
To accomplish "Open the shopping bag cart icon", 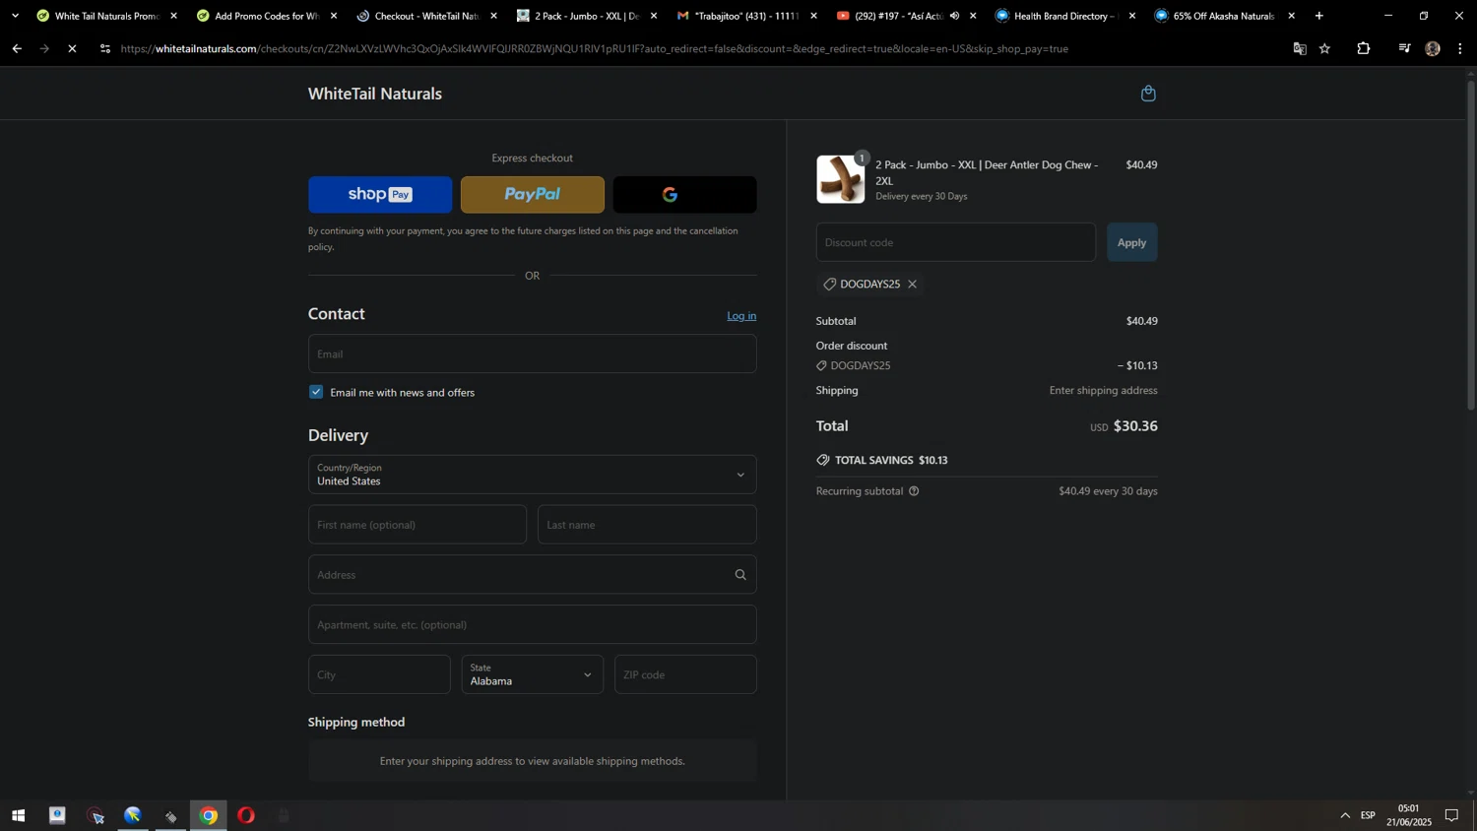I will [x=1148, y=94].
